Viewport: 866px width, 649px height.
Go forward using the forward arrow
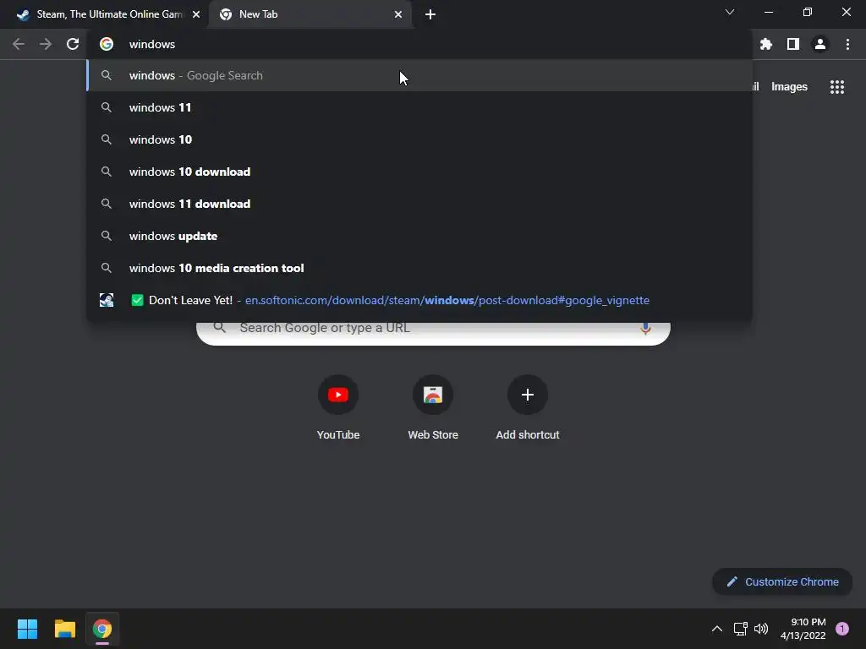coord(46,44)
